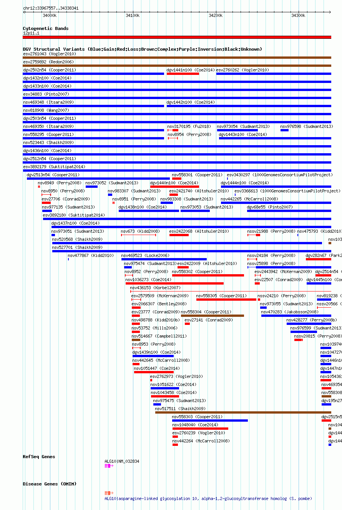Open variant nsv8949 (Perry2008)
Viewport: 342px width, 510px height.
point(60,183)
